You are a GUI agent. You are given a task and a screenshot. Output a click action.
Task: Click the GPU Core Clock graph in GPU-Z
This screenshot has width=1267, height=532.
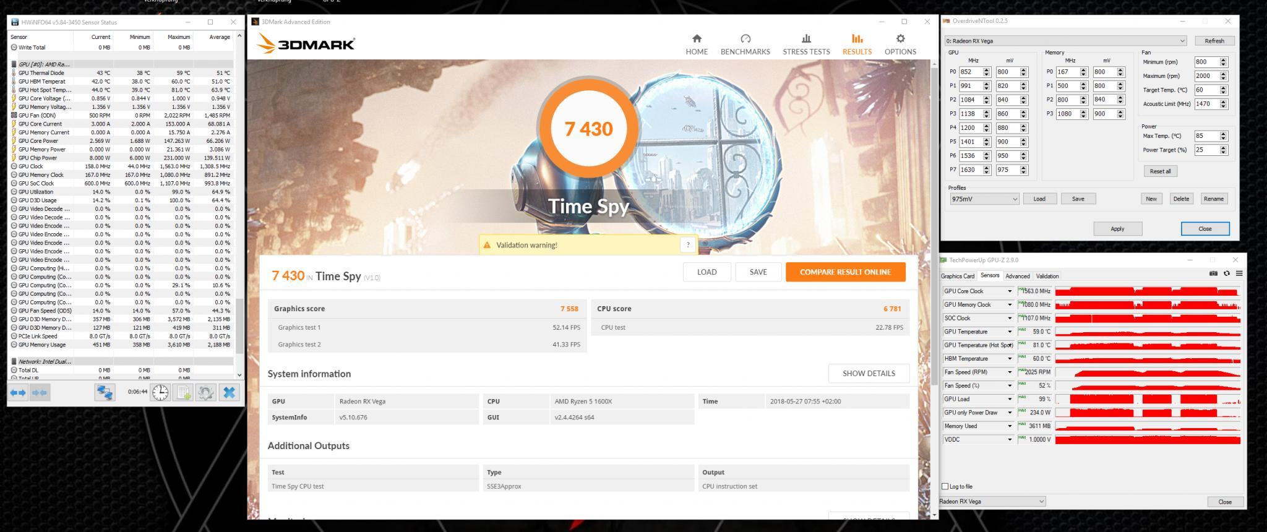pyautogui.click(x=1148, y=291)
